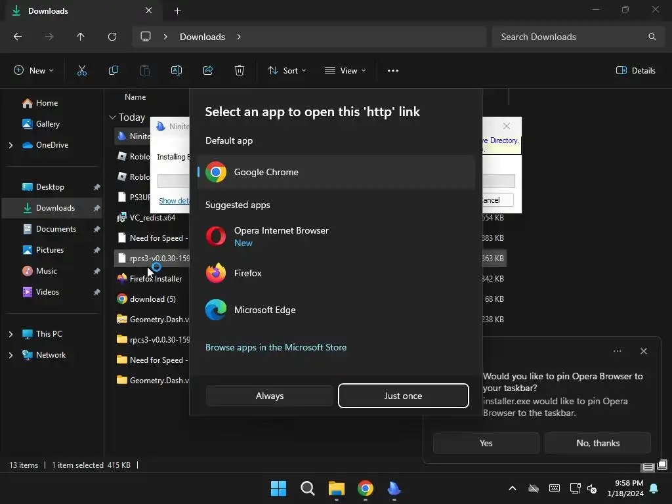Dismiss the Opera pin notification
672x504 pixels.
coord(643,351)
